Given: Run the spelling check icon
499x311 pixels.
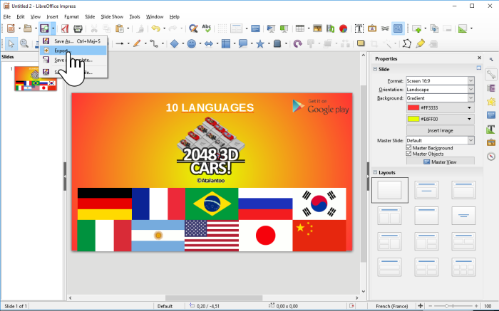Looking at the screenshot, I should tap(207, 28).
